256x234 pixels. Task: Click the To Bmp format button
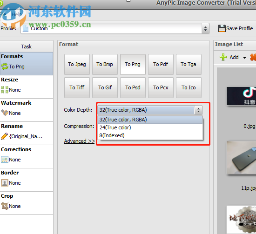tap(105, 64)
